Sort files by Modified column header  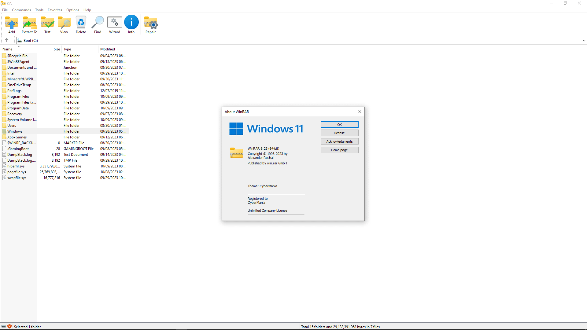click(114, 49)
